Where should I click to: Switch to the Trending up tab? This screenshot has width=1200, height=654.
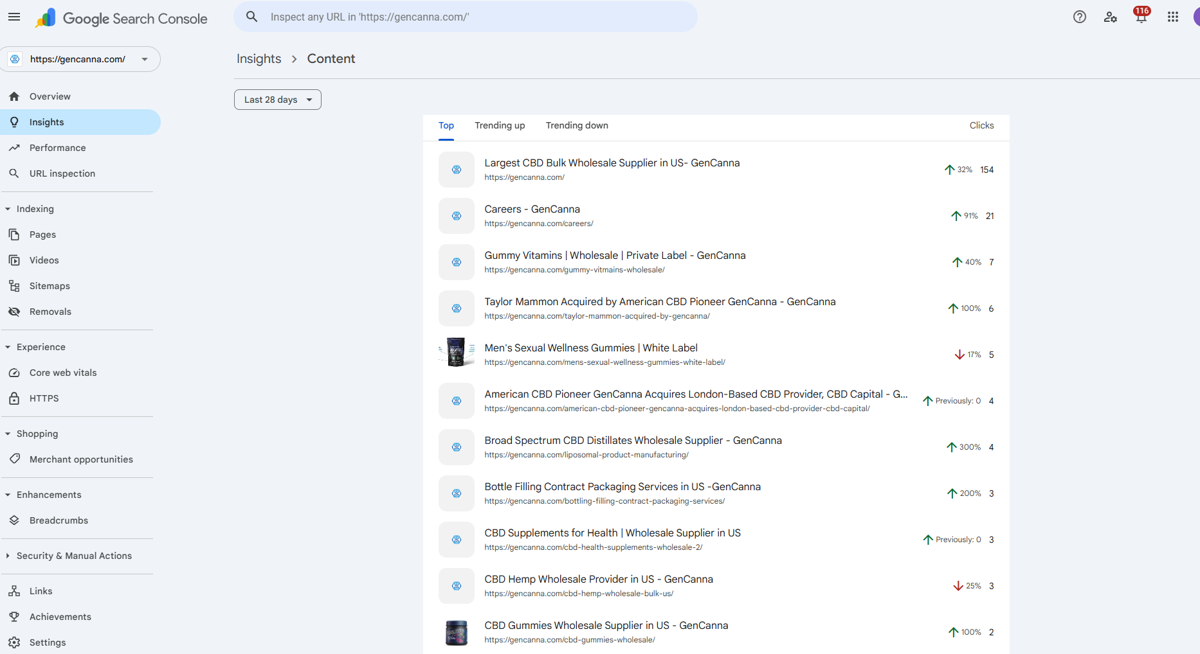(x=500, y=126)
